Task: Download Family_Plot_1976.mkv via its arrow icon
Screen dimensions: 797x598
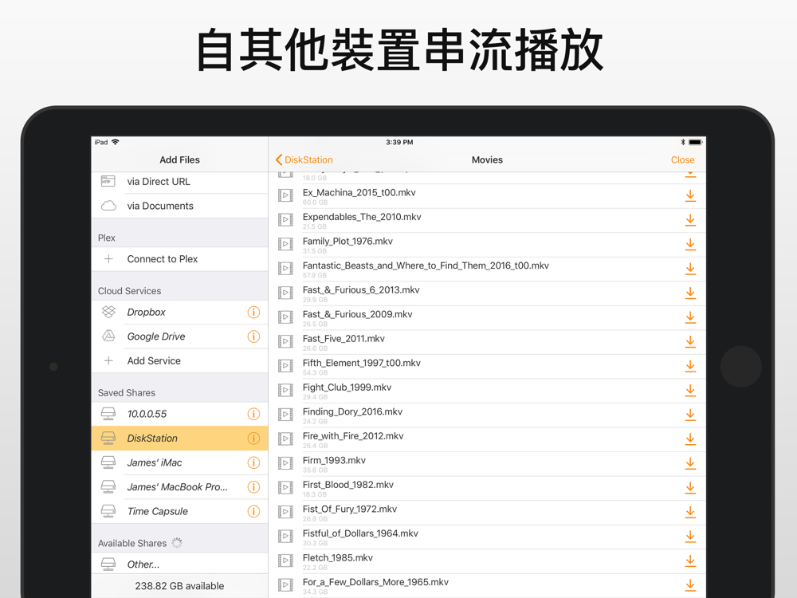Action: tap(690, 245)
